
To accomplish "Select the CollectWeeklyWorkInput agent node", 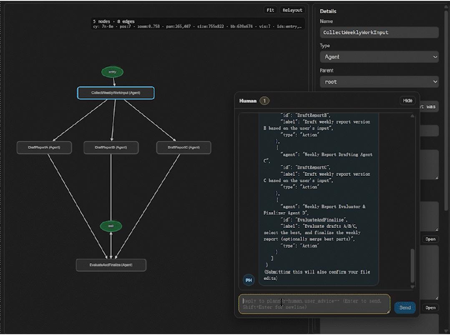I will pyautogui.click(x=116, y=92).
